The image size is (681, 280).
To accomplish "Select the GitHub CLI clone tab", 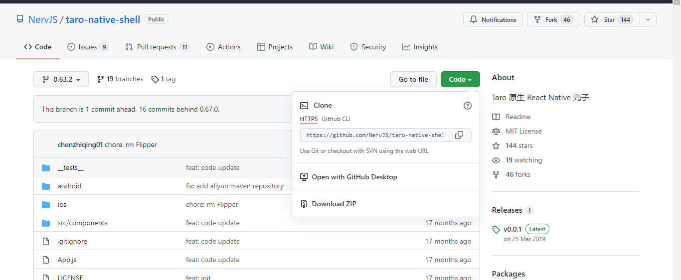I will click(x=336, y=119).
